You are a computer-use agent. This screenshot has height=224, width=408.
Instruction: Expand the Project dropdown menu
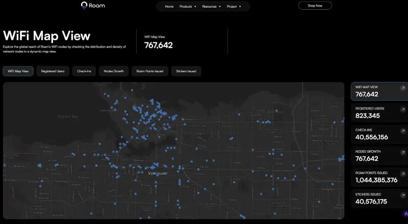click(x=235, y=7)
